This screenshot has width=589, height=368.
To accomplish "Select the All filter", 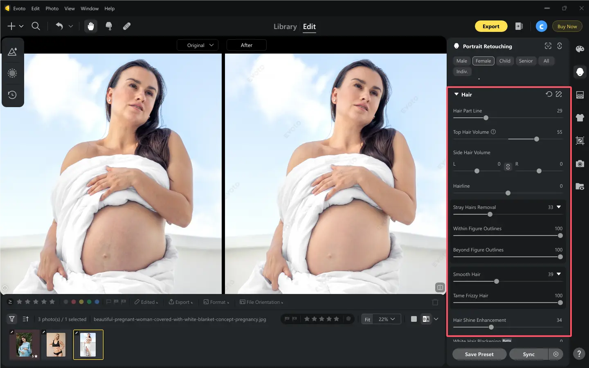I will coord(546,61).
